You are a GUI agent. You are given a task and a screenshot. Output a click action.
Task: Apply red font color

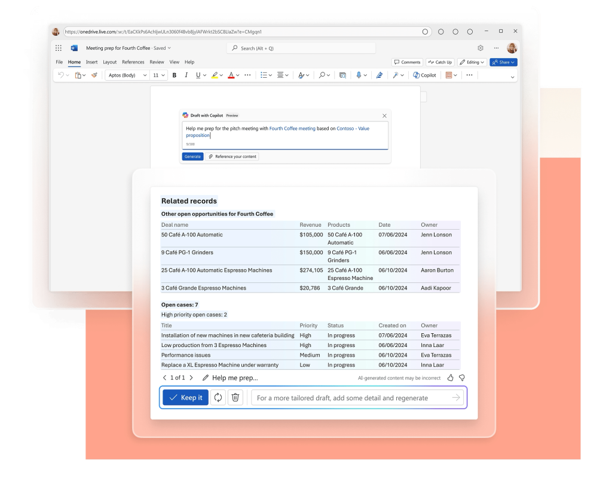pos(231,75)
